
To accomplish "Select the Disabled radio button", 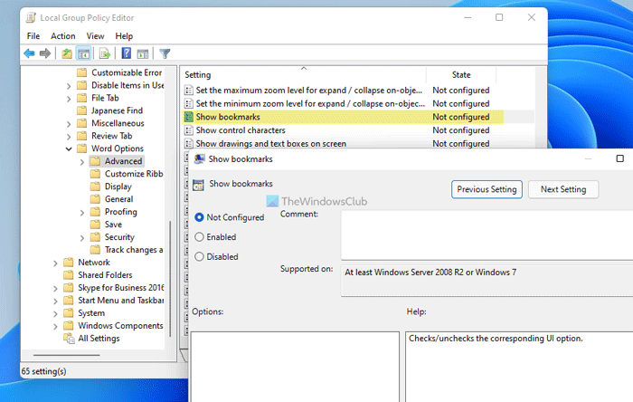I will pos(199,256).
